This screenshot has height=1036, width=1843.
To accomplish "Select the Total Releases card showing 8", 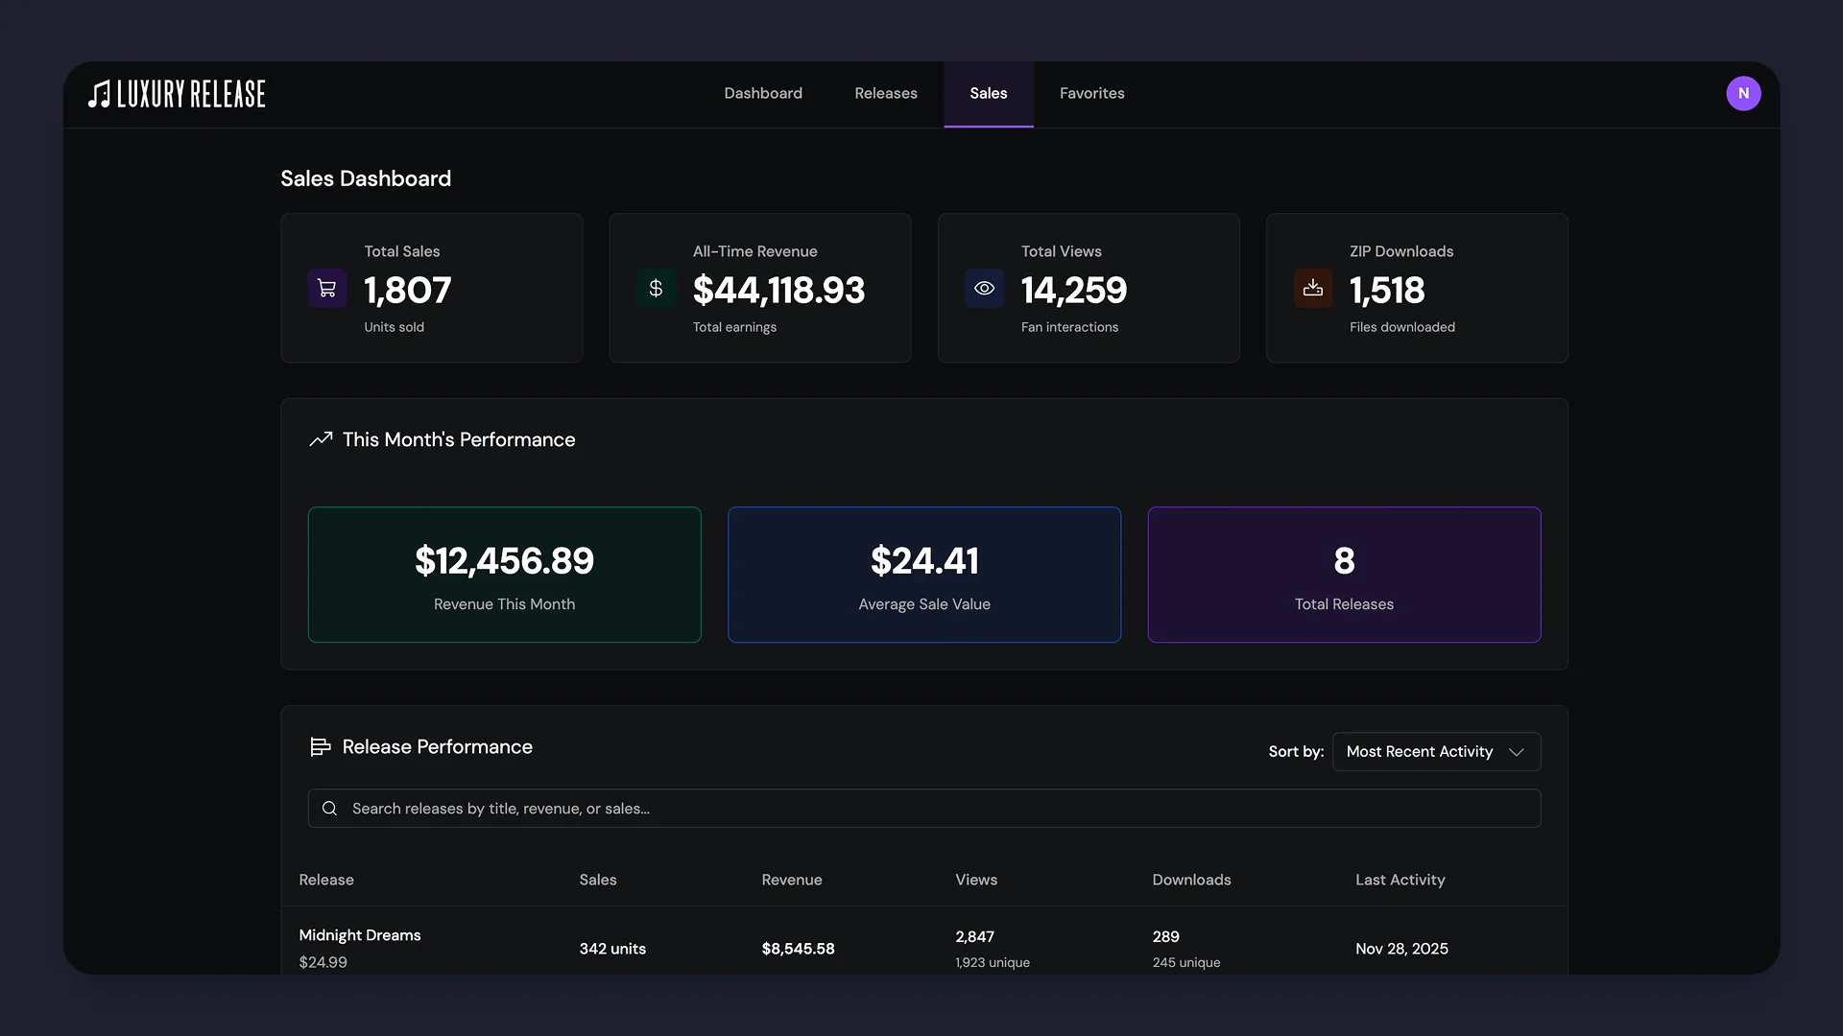I will (1343, 575).
